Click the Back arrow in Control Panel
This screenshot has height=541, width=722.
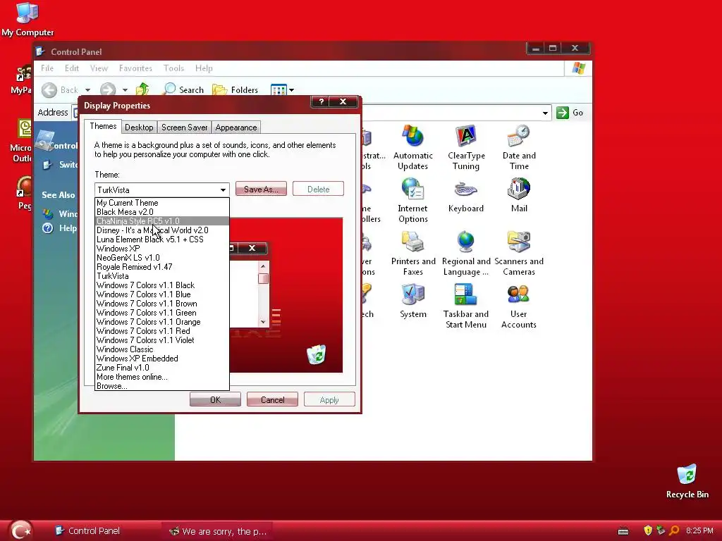tap(49, 89)
